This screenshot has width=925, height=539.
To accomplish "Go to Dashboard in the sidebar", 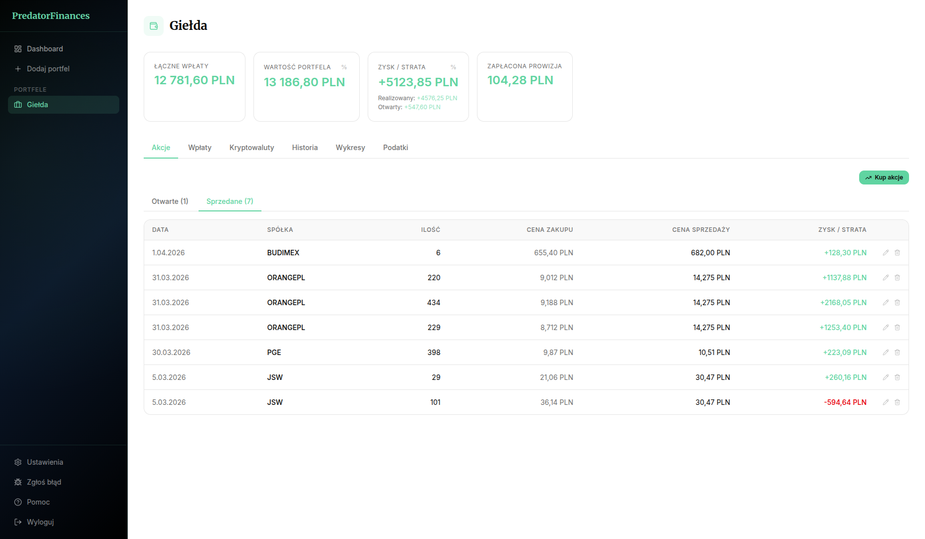I will [x=45, y=49].
